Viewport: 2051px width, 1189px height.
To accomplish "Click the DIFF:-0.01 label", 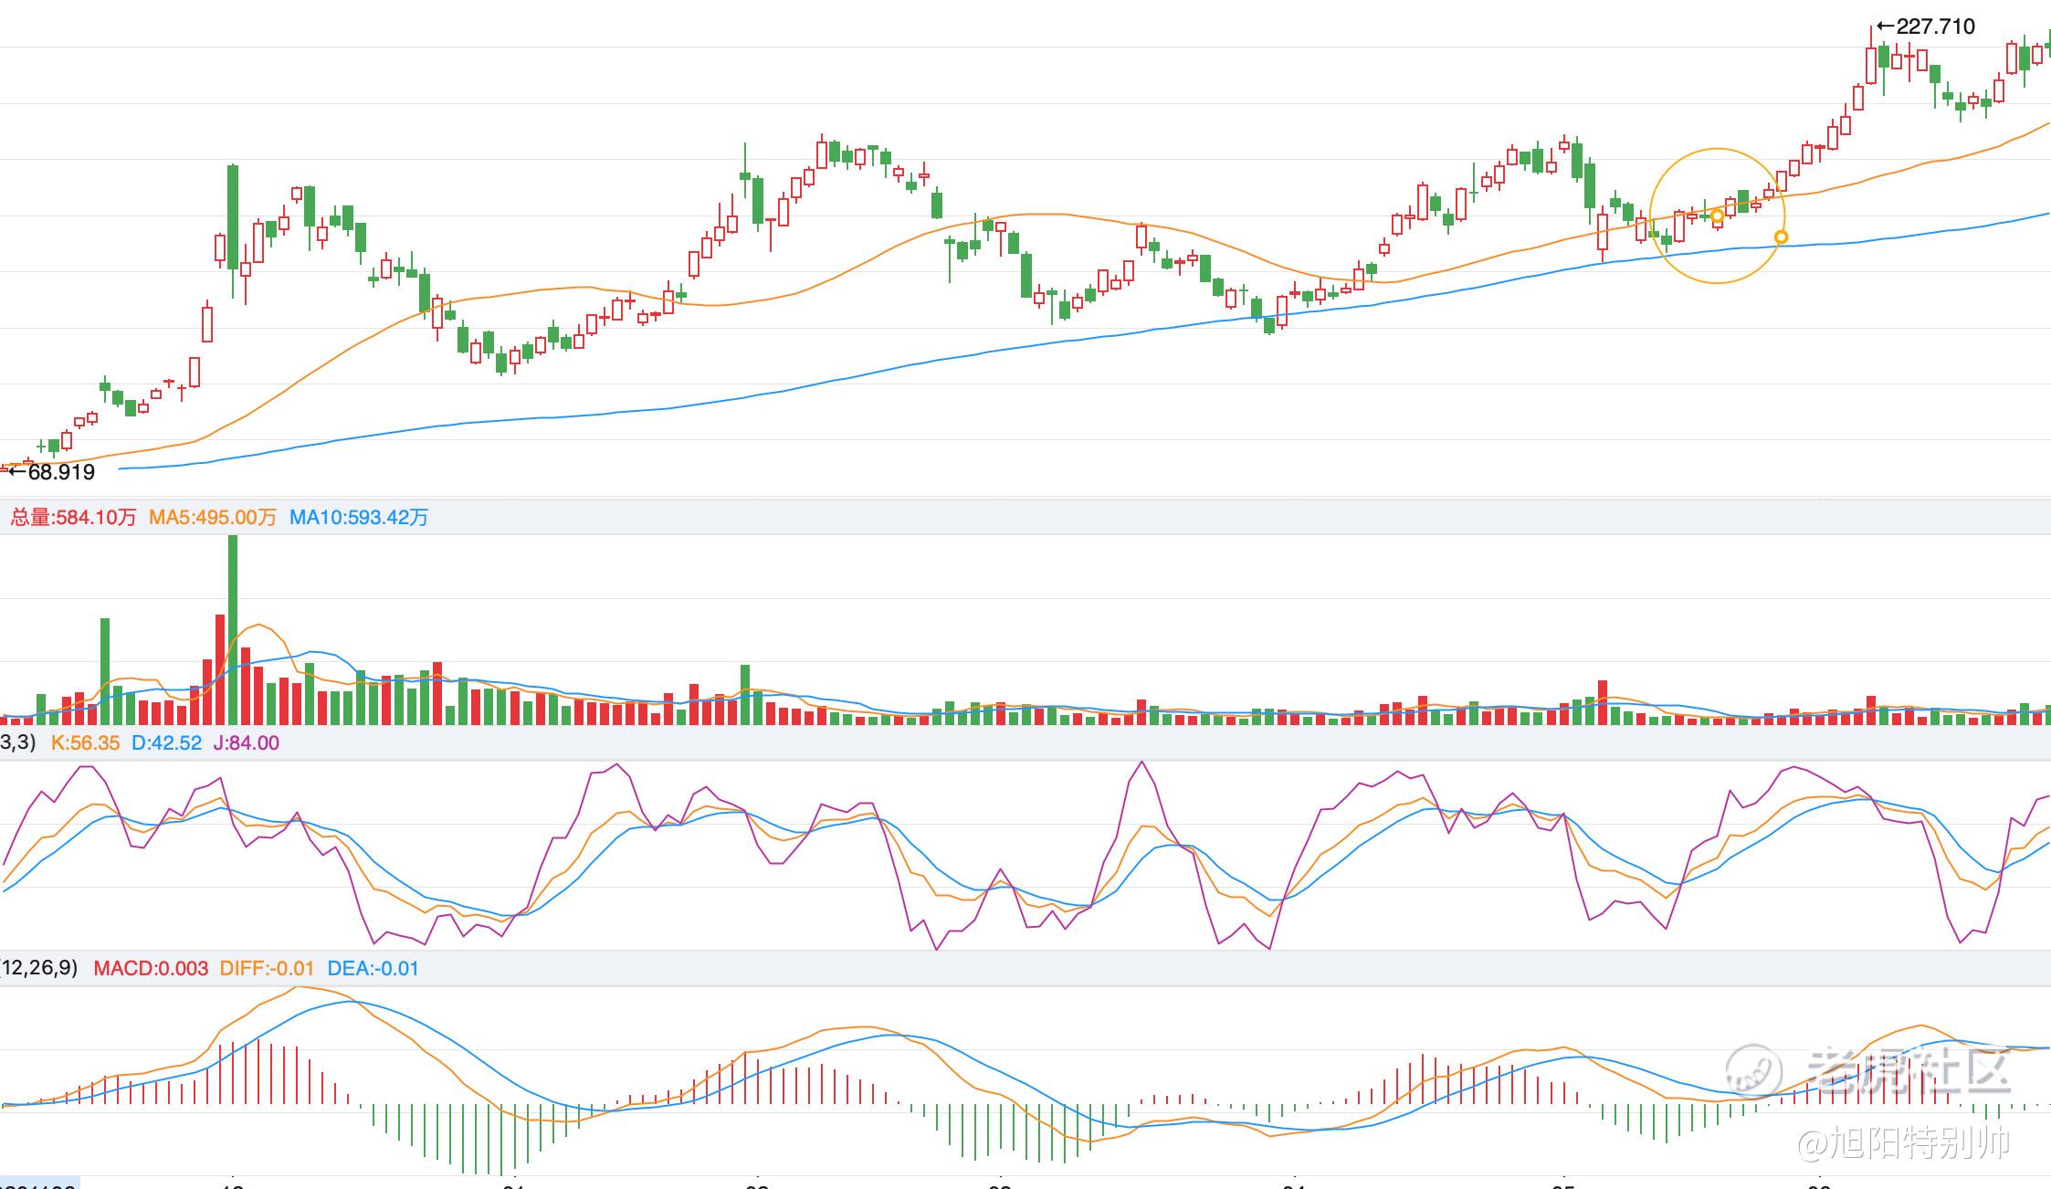I will tap(267, 969).
